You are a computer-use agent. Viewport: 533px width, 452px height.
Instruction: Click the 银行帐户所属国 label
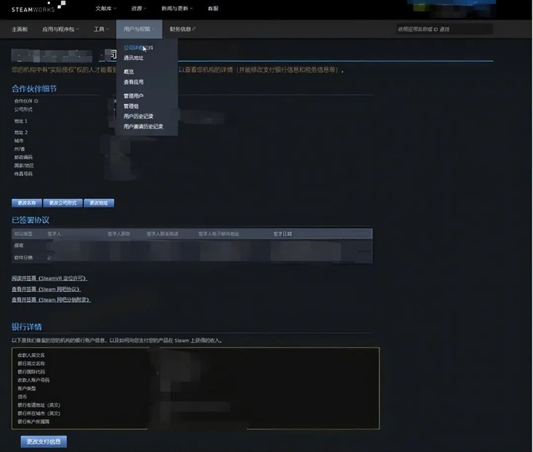34,421
